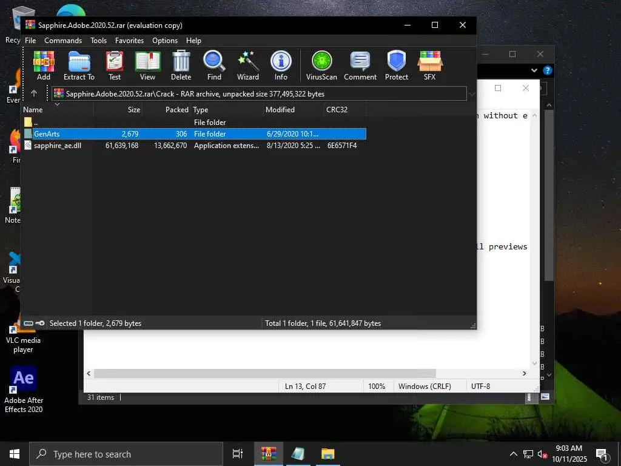Open VLC media player desktop shortcut
The height and width of the screenshot is (466, 621).
pos(23,335)
